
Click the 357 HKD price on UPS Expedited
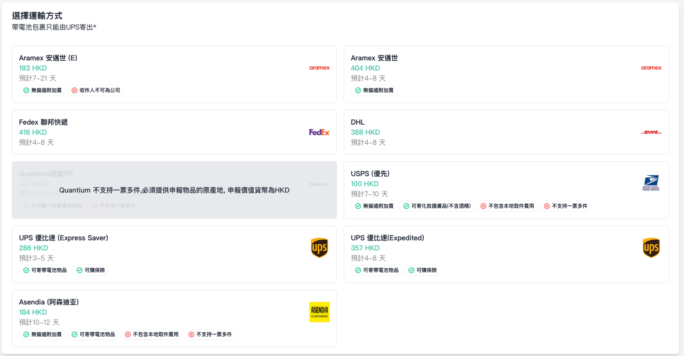pos(365,248)
